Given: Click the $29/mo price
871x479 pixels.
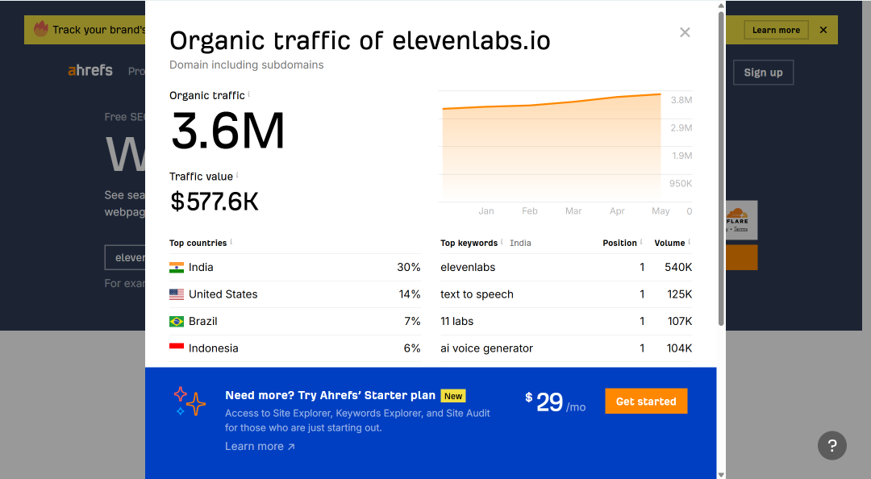Looking at the screenshot, I should click(555, 402).
